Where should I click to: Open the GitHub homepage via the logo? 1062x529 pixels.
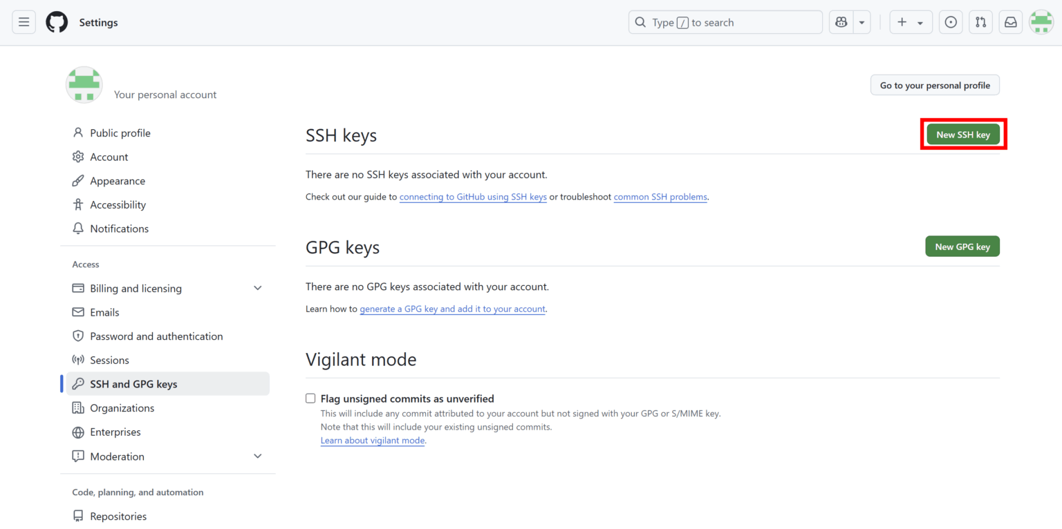coord(57,21)
